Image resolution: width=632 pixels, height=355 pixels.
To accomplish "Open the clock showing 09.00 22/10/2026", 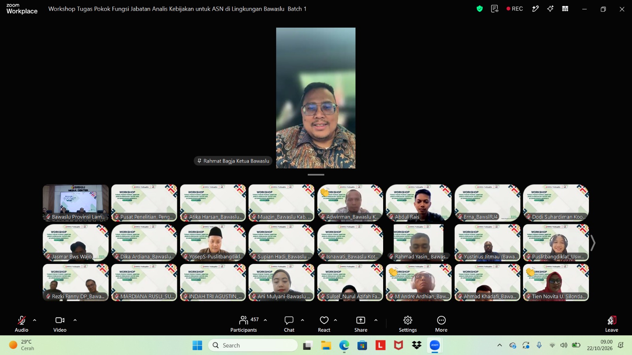I will (x=600, y=345).
